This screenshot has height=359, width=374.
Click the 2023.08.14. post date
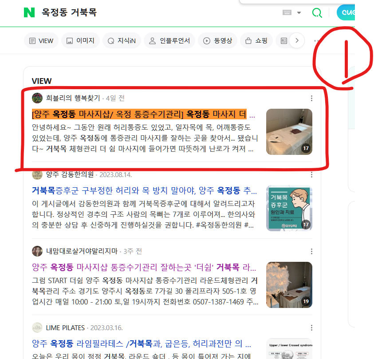[115, 175]
